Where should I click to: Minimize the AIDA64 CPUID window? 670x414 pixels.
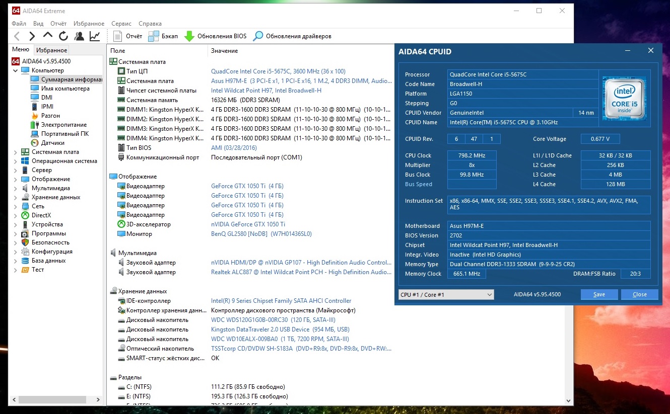coord(628,51)
